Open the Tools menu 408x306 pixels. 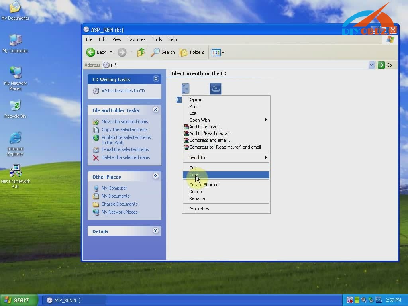[157, 39]
